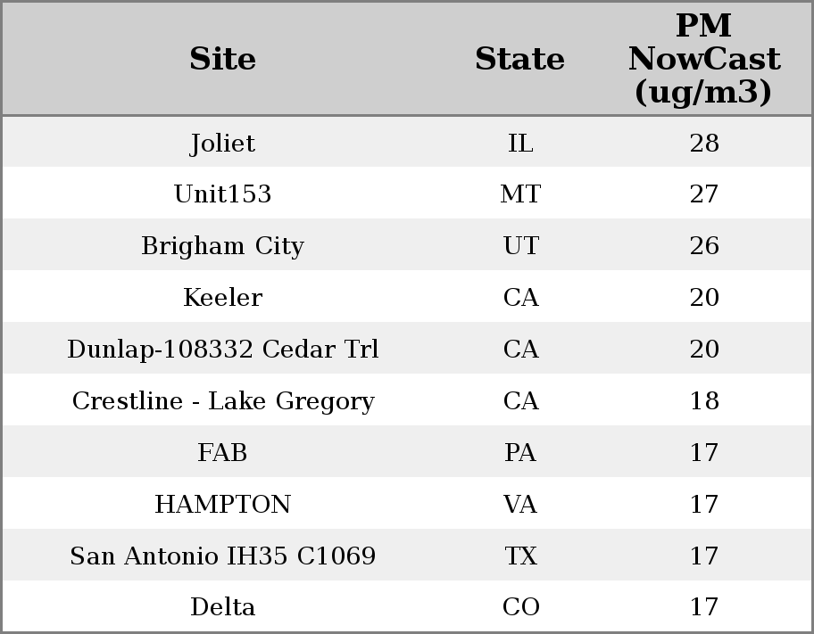
Task: Select the Joliet site cell
Action: (223, 143)
